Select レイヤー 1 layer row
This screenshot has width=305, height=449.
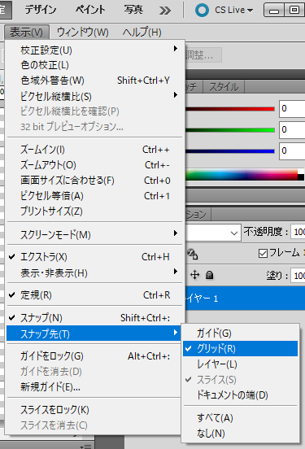245,299
